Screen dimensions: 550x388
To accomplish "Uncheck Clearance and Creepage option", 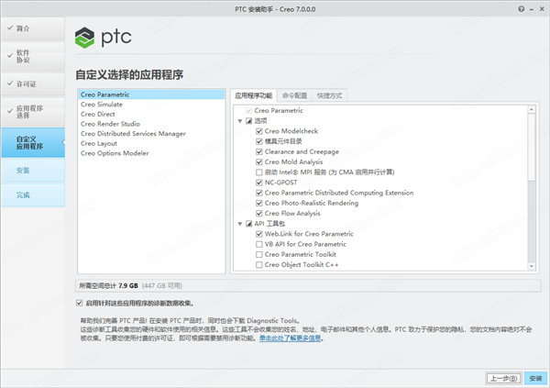I will pos(258,151).
